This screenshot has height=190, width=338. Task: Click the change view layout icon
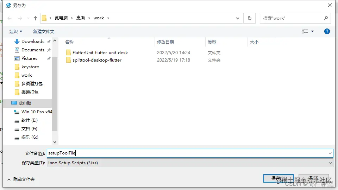click(305, 31)
